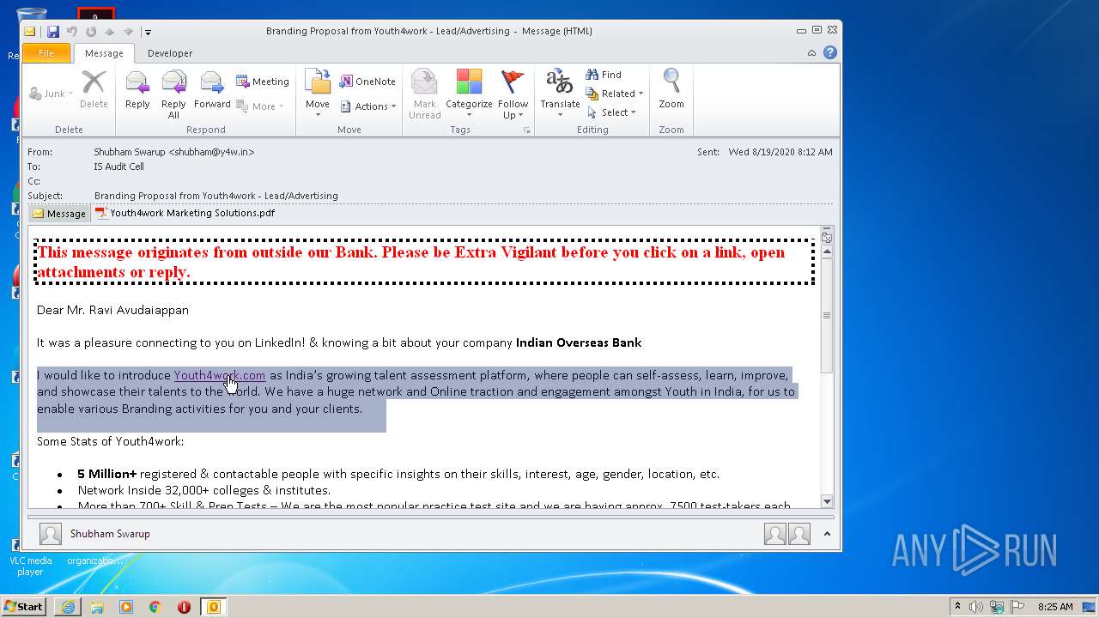Send the message to OneNote
The width and height of the screenshot is (1099, 618).
tap(367, 82)
